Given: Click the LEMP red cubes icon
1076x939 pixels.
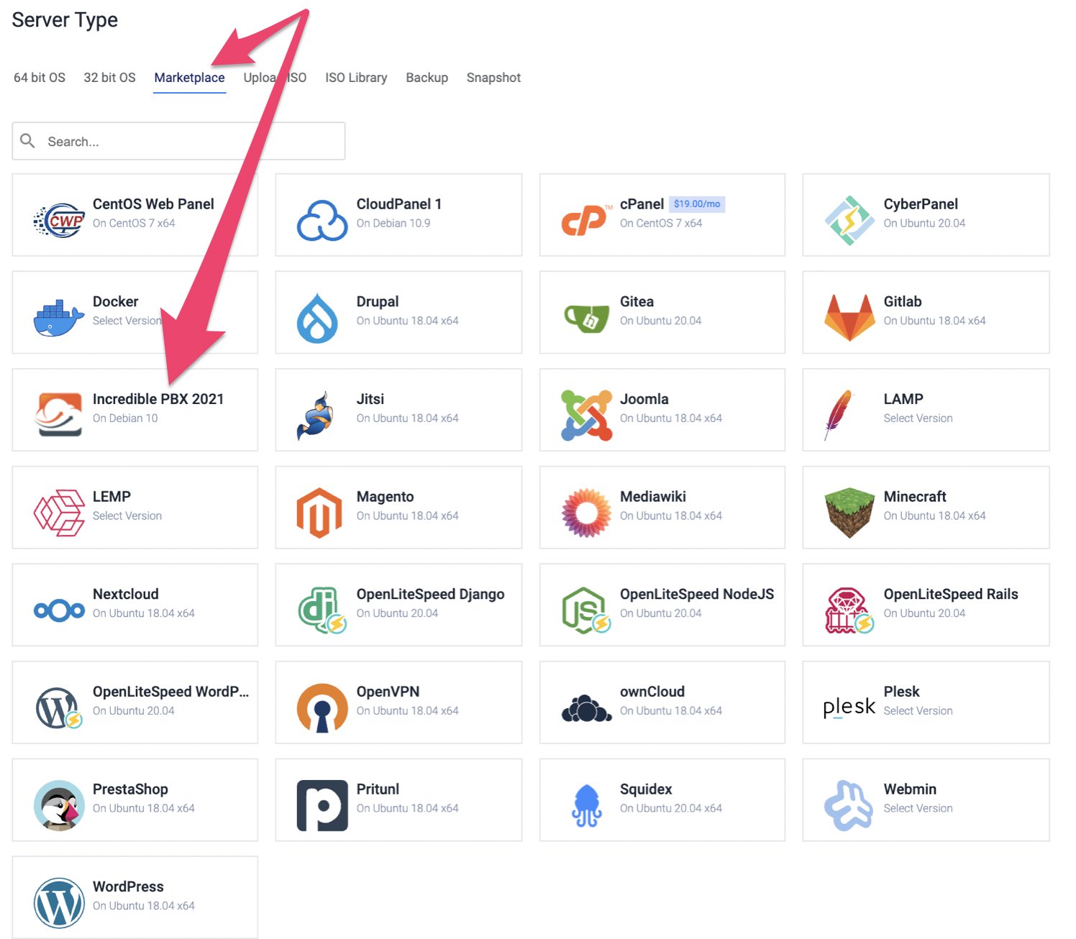Looking at the screenshot, I should point(59,513).
